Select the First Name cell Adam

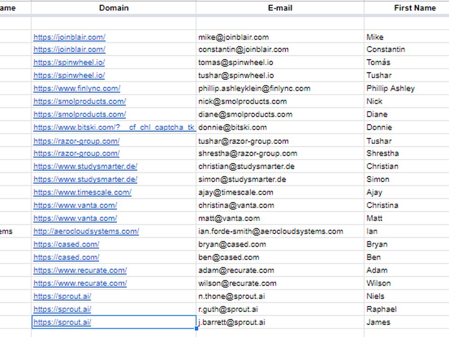pyautogui.click(x=407, y=270)
